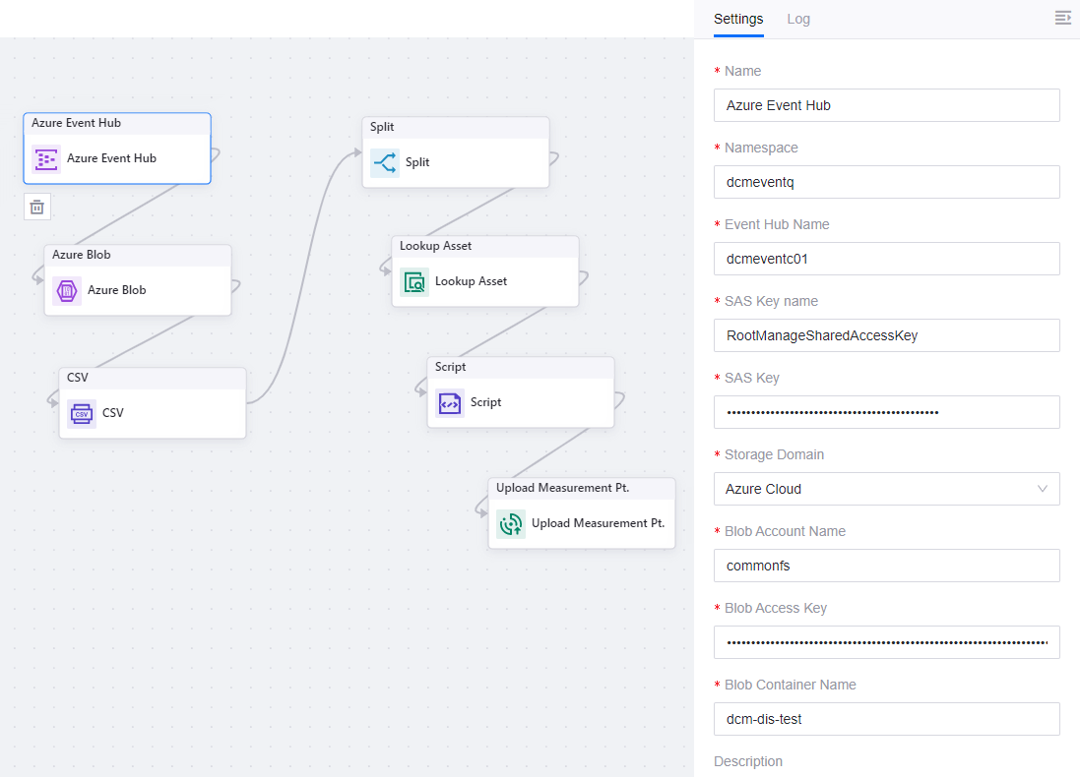Edit the Blob Account Name field
This screenshot has width=1080, height=777.
(x=886, y=566)
